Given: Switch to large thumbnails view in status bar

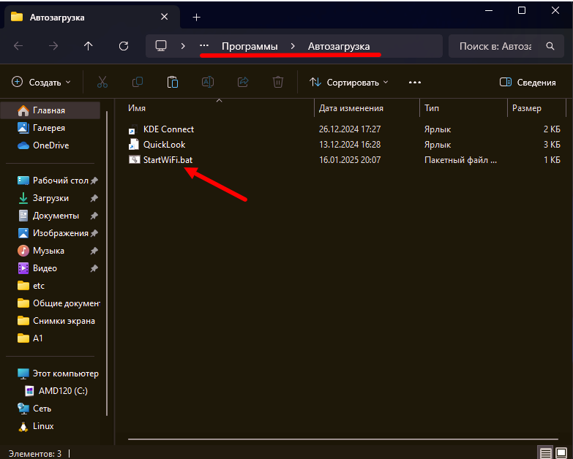Looking at the screenshot, I should [x=562, y=453].
